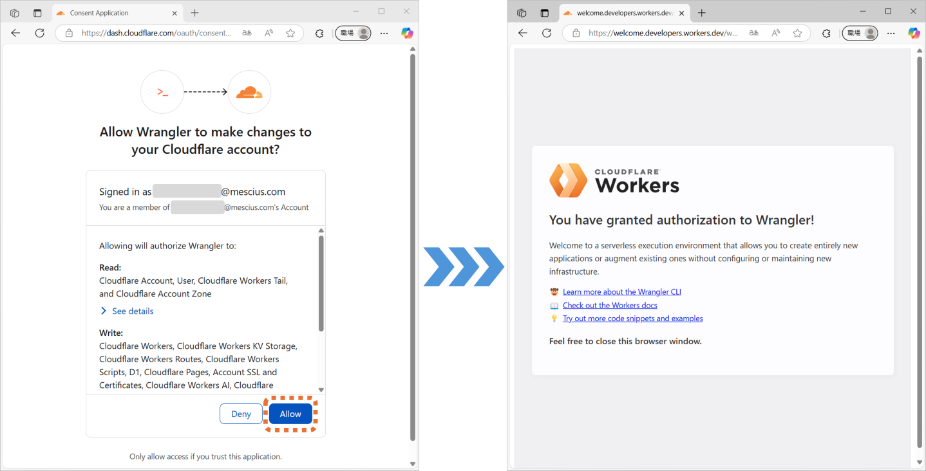
Task: Click 'Only allow access if you trust this application.'
Action: click(205, 456)
